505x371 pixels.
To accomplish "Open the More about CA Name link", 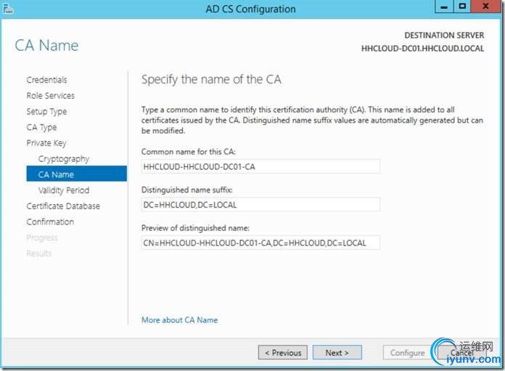I will pos(179,319).
